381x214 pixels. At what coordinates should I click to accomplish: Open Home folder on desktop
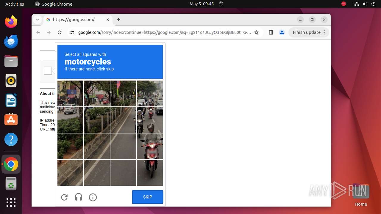[x=361, y=195]
